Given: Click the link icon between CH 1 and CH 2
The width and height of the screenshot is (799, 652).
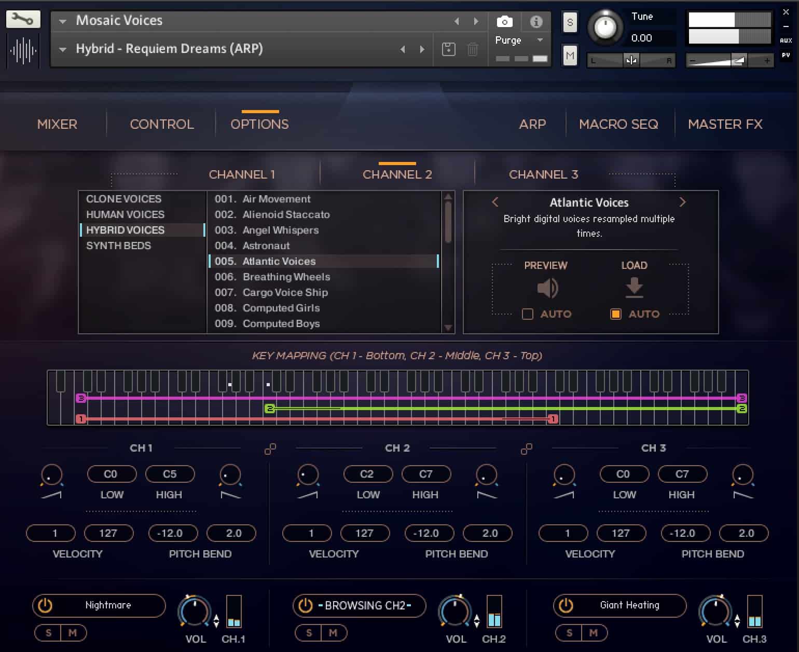Looking at the screenshot, I should (x=270, y=449).
